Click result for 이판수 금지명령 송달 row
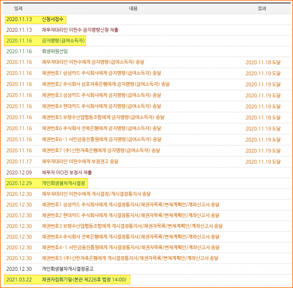Viewport: 293px width, 288px height. click(x=263, y=63)
